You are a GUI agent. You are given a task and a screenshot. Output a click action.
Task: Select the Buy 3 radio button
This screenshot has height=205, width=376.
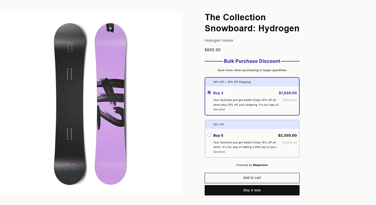pyautogui.click(x=209, y=93)
